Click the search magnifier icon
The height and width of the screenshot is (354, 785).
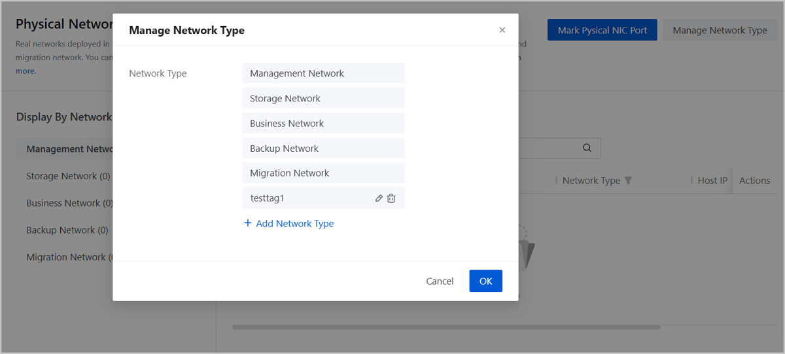(x=587, y=148)
